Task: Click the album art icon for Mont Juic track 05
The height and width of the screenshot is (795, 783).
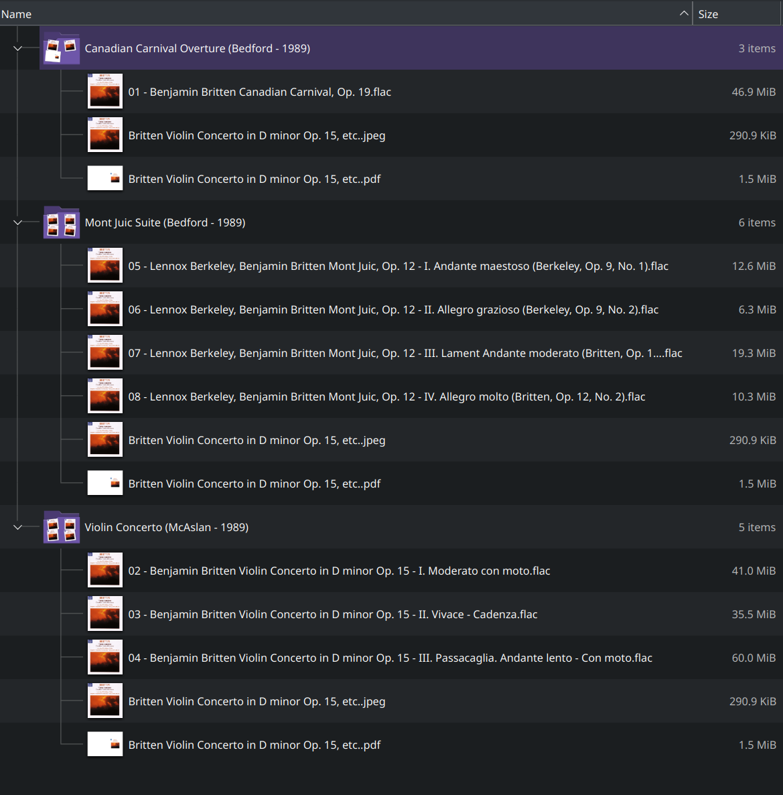Action: tap(104, 265)
